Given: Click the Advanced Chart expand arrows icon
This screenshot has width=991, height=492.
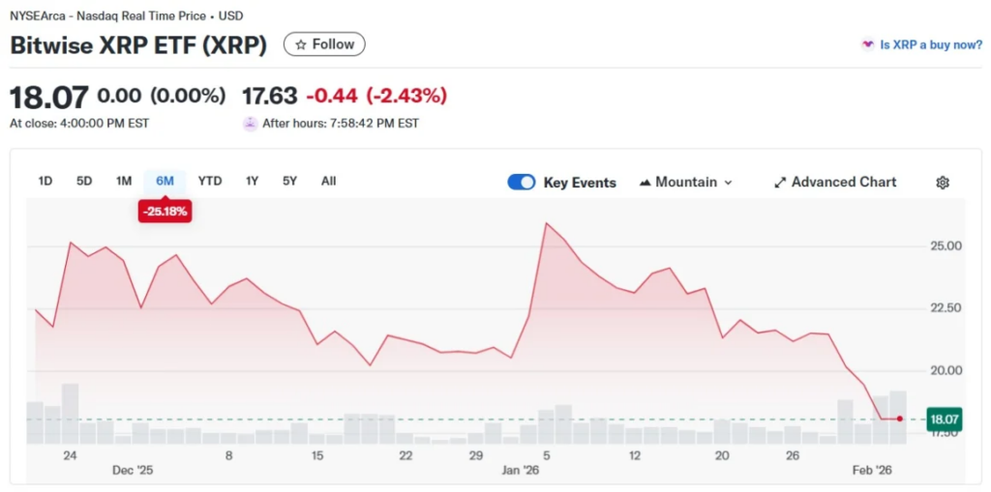Looking at the screenshot, I should [780, 183].
